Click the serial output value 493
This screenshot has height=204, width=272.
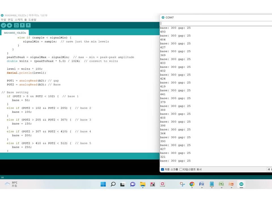click(x=163, y=32)
